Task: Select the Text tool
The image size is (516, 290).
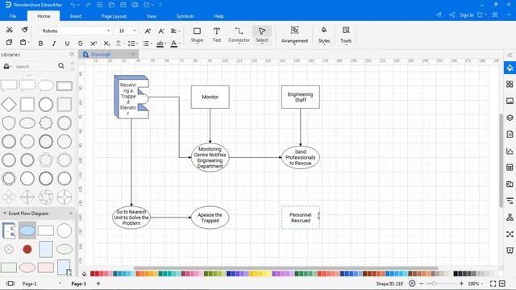Action: point(217,35)
